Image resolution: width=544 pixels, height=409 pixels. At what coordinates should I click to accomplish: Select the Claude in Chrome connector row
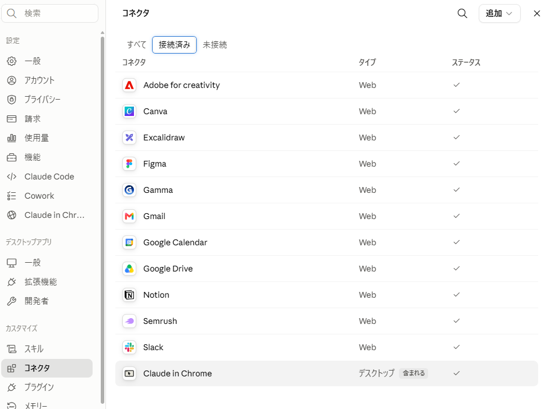pos(327,373)
